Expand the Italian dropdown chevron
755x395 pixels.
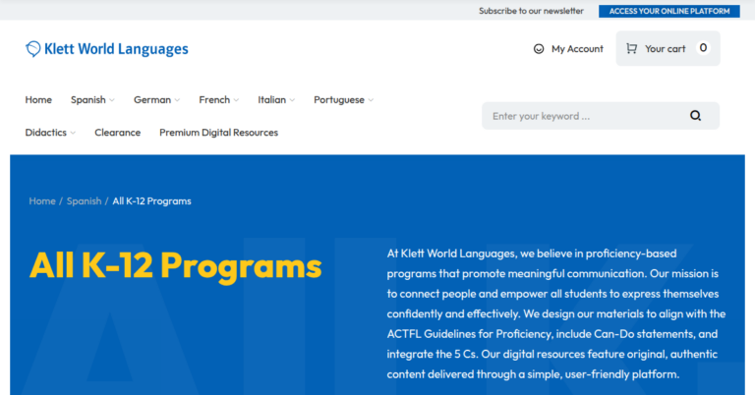coord(292,100)
